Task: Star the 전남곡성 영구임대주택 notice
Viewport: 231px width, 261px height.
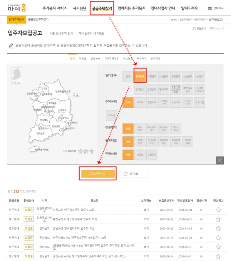Action: pos(218,229)
